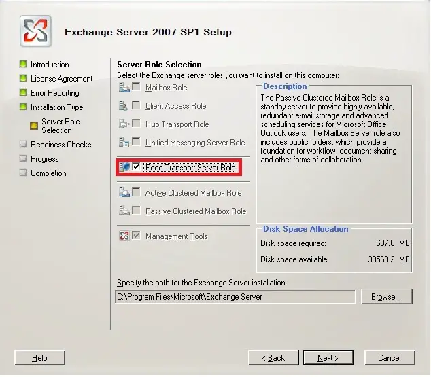Click the Passive Clustered Mailbox Role icon
This screenshot has height=377, width=431.
[124, 211]
